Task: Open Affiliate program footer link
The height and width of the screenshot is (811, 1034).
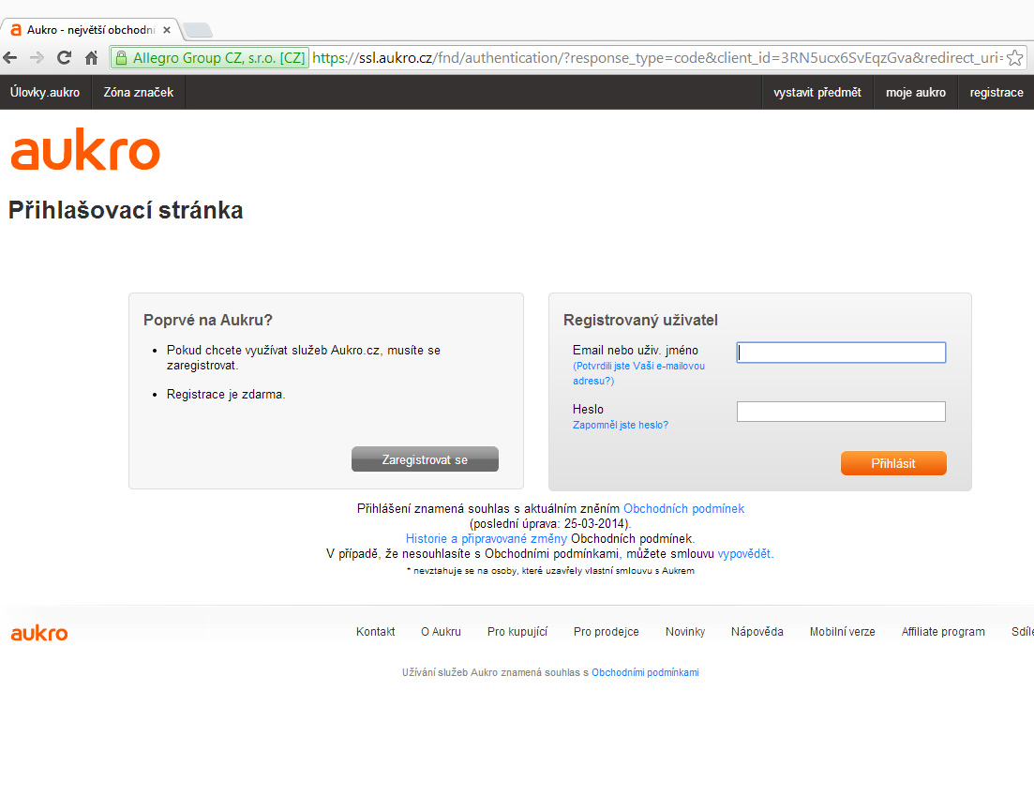Action: (943, 632)
